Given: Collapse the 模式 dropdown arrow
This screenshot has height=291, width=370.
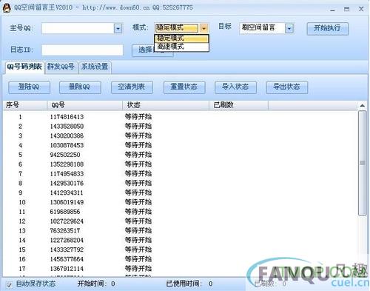Looking at the screenshot, I should point(203,28).
